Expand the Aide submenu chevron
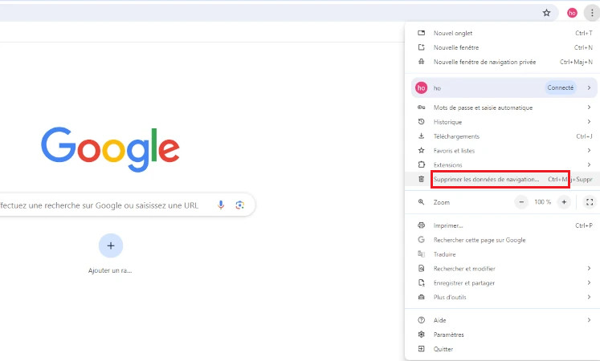Screen dimensions: 600x361 (x=589, y=320)
